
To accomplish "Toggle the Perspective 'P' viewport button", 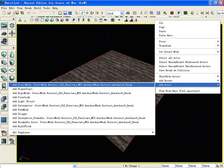I will [74, 20].
